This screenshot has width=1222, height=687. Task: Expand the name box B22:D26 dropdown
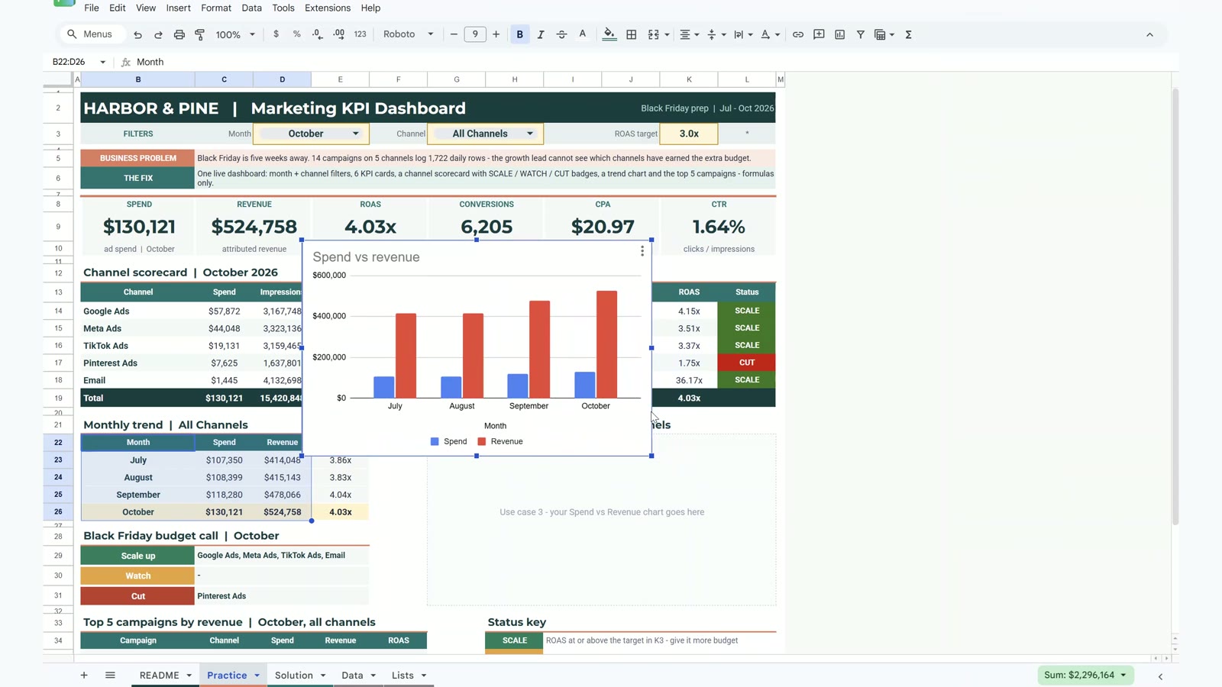(103, 62)
